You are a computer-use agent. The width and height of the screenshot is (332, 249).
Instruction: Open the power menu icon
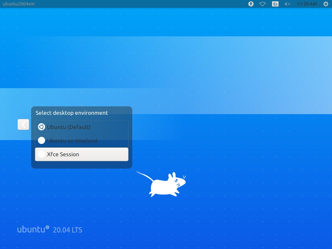coord(326,4)
